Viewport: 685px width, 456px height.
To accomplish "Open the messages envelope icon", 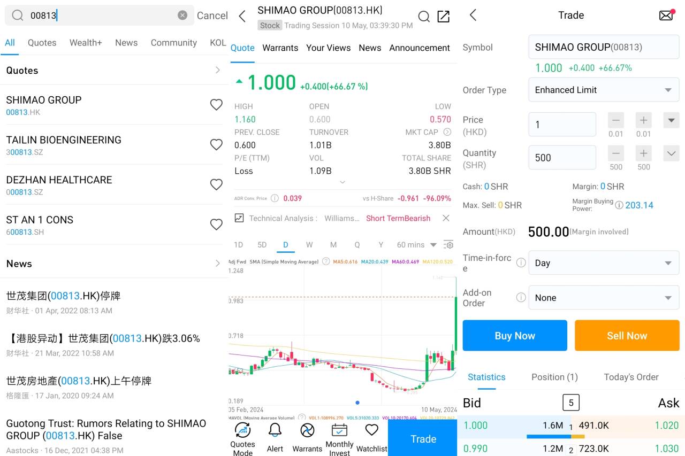I will tap(666, 15).
